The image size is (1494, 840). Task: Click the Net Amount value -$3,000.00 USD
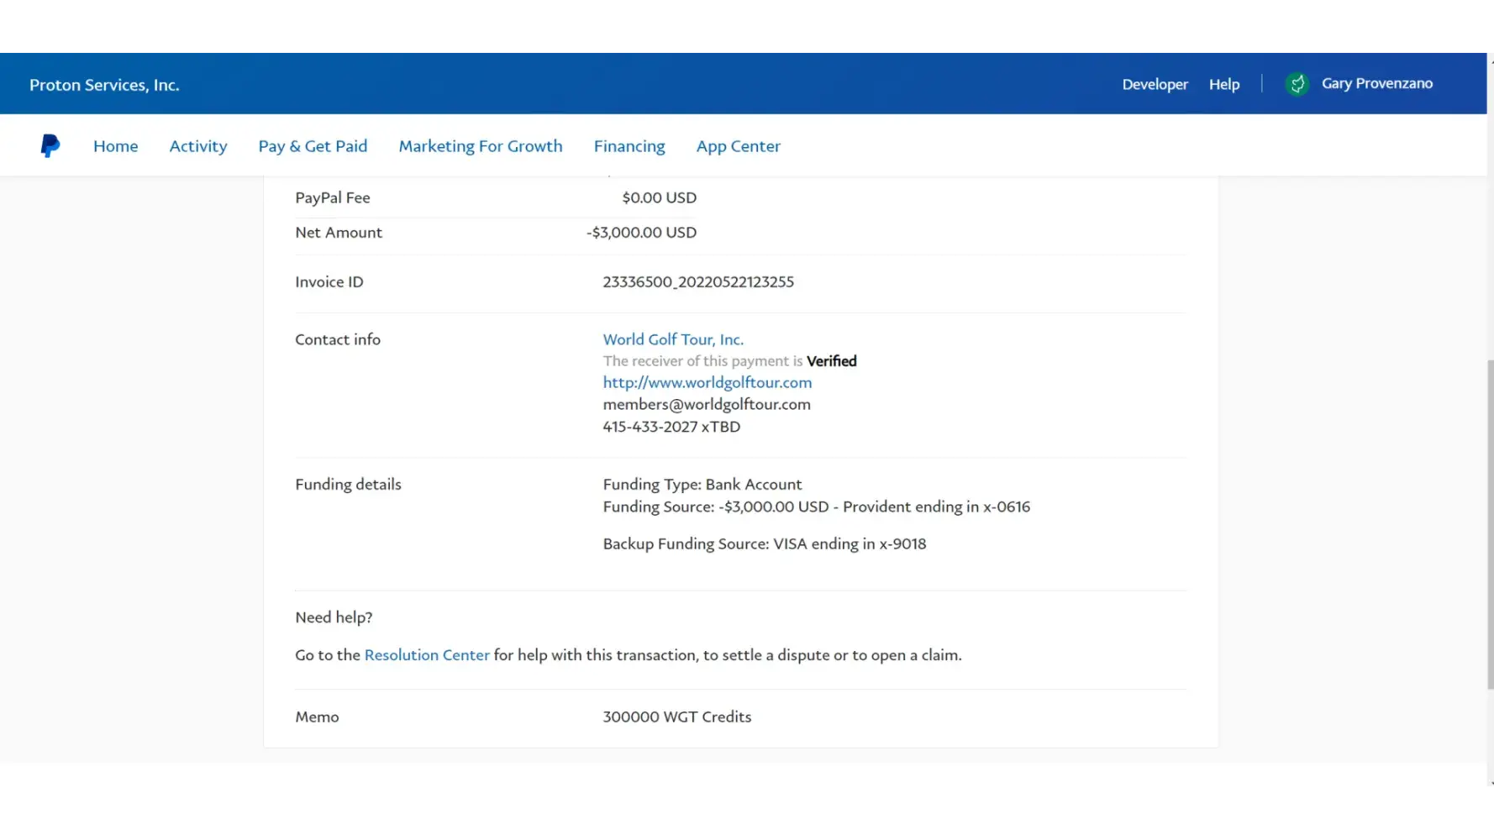(641, 233)
